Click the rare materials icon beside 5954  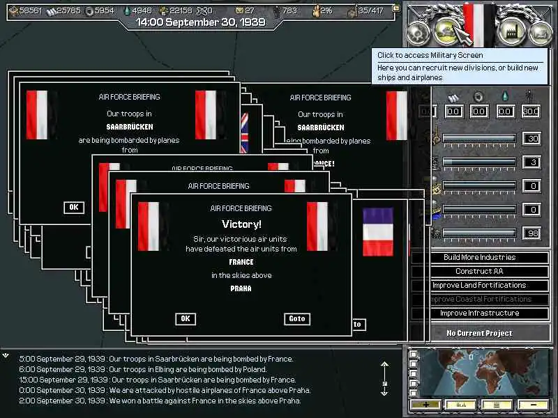coord(89,11)
